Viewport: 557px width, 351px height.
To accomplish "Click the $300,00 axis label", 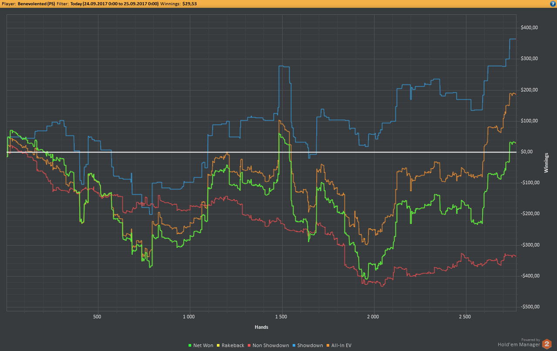I will (529, 59).
